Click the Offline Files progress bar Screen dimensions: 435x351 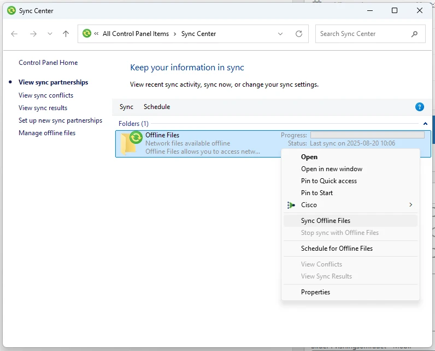coord(367,135)
